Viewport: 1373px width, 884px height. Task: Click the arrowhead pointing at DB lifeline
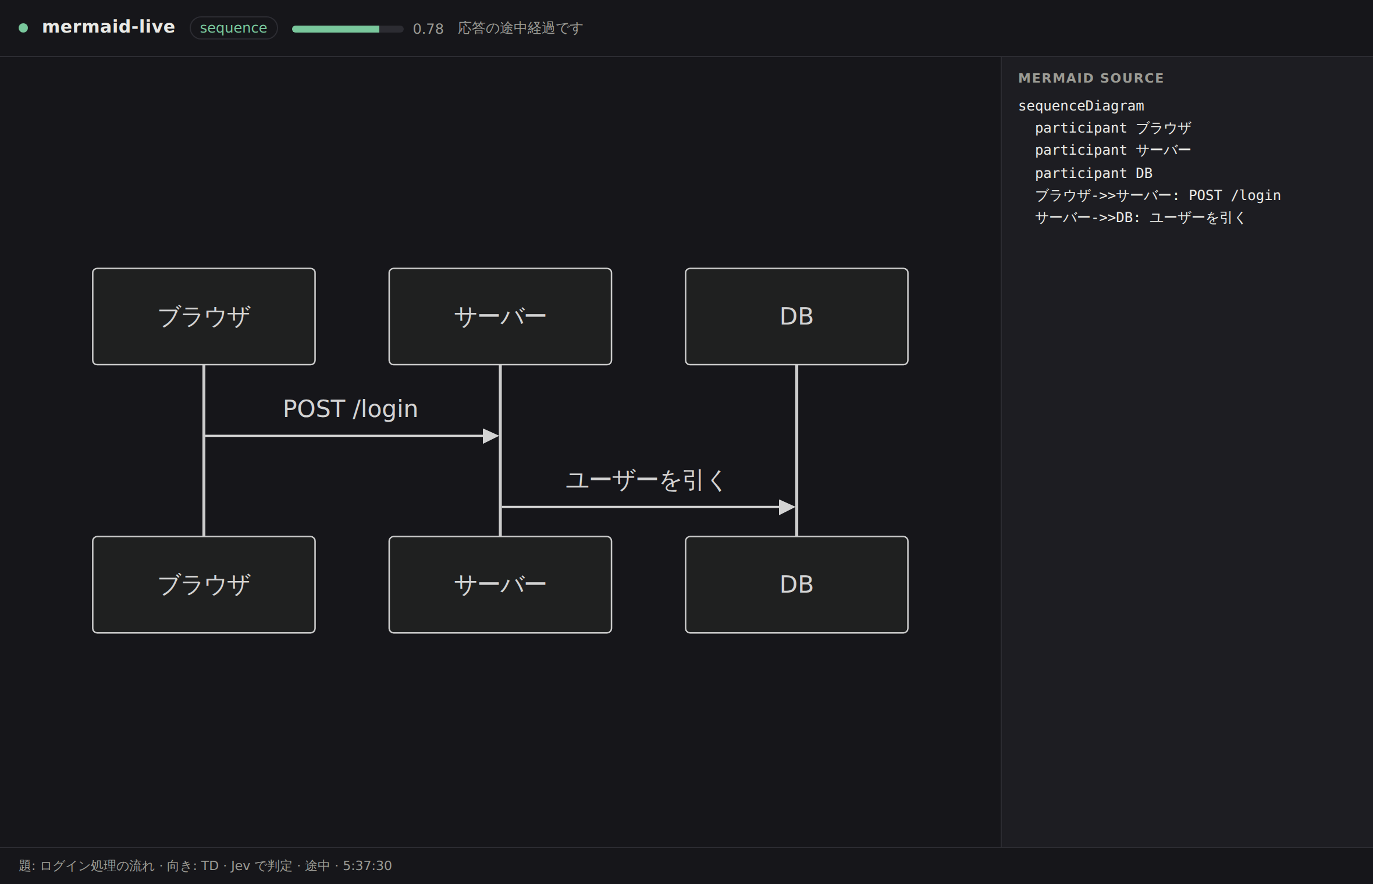(x=787, y=507)
